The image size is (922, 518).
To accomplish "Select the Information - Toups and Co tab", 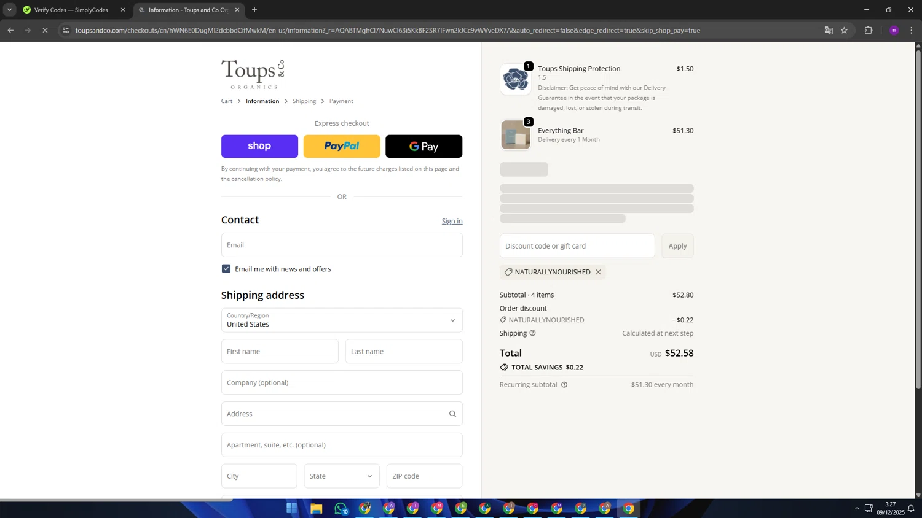I will (x=187, y=10).
